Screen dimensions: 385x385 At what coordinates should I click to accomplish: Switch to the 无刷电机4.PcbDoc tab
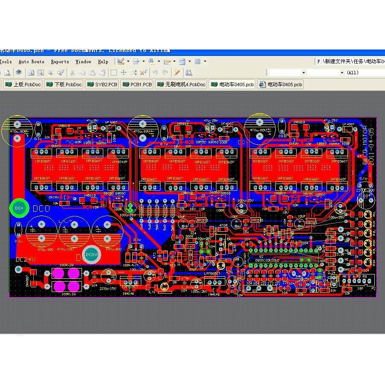(181, 85)
